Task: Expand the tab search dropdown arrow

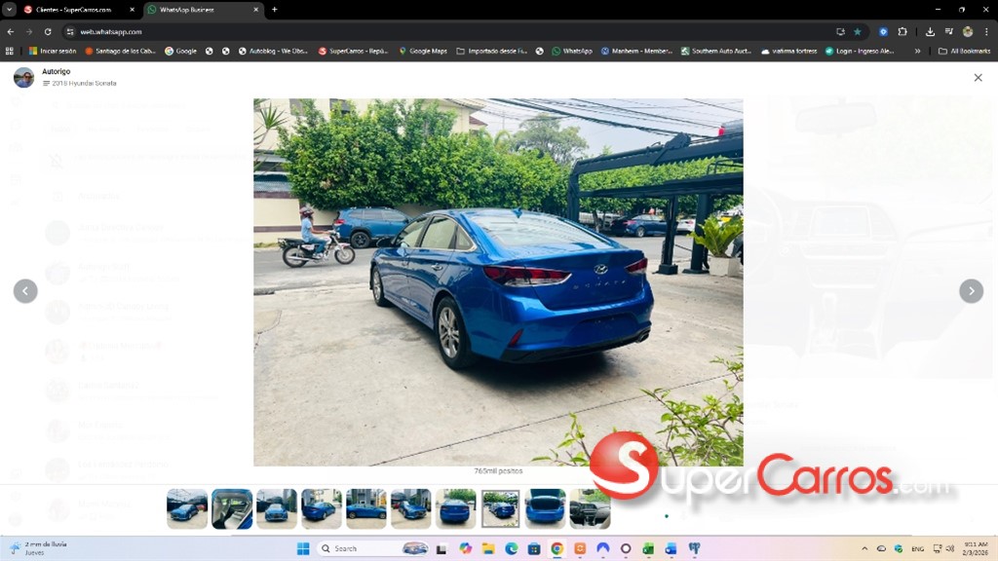Action: coord(9,10)
